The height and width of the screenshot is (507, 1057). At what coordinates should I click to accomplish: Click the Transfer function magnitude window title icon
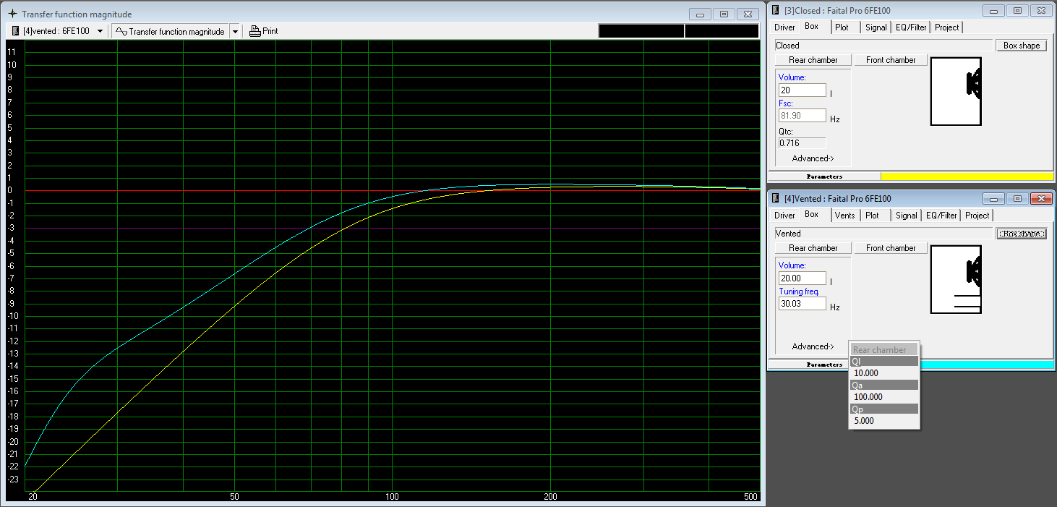[x=12, y=14]
